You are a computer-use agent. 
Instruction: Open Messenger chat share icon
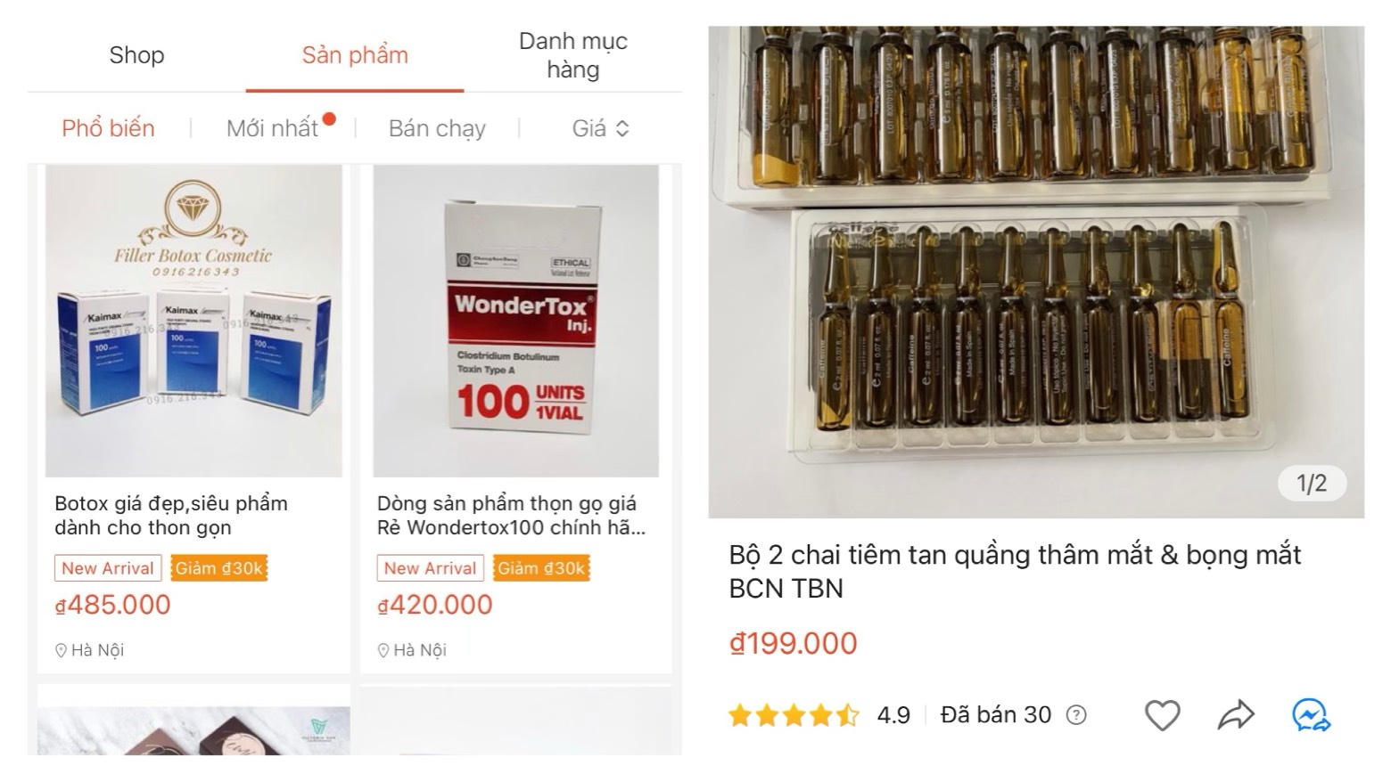point(1311,714)
